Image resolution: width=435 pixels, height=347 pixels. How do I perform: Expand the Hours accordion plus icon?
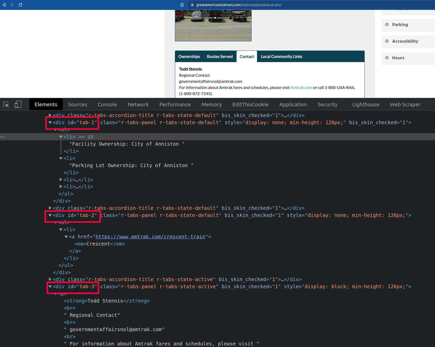387,58
